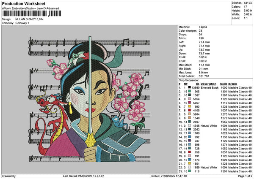254x179 pixels.
Task: Click the Colorway 1 value
Action: [x=23, y=23]
